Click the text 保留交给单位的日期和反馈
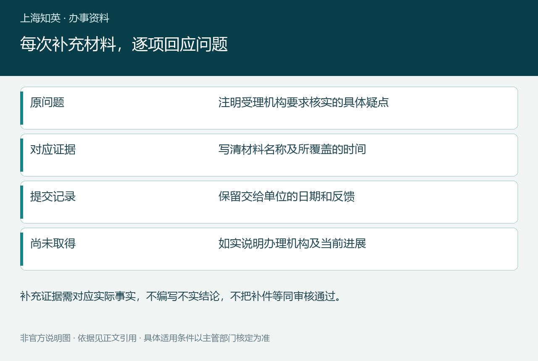The image size is (538, 361). [x=287, y=196]
